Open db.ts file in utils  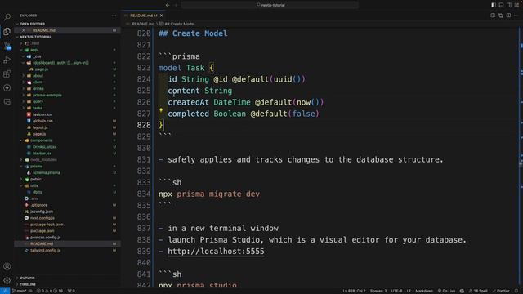(37, 192)
